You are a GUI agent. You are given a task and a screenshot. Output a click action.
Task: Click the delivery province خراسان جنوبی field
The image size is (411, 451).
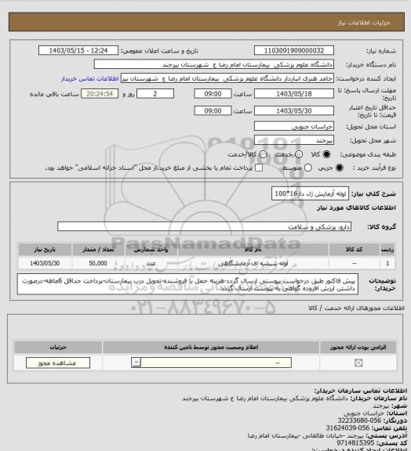coord(294,126)
